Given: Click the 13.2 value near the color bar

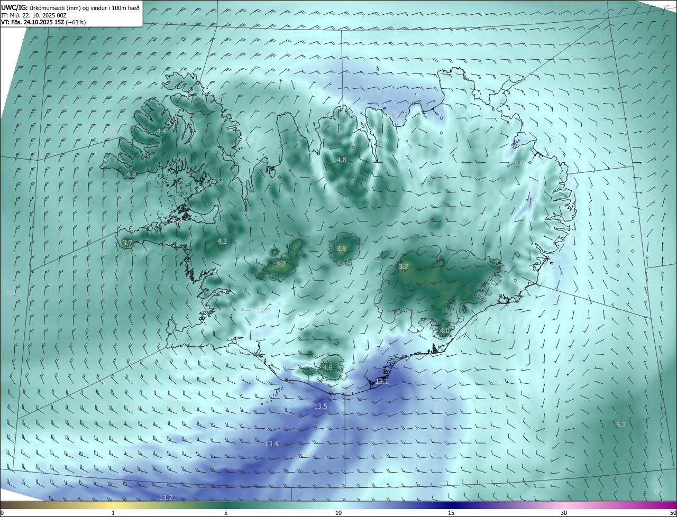Looking at the screenshot, I should tap(166, 497).
